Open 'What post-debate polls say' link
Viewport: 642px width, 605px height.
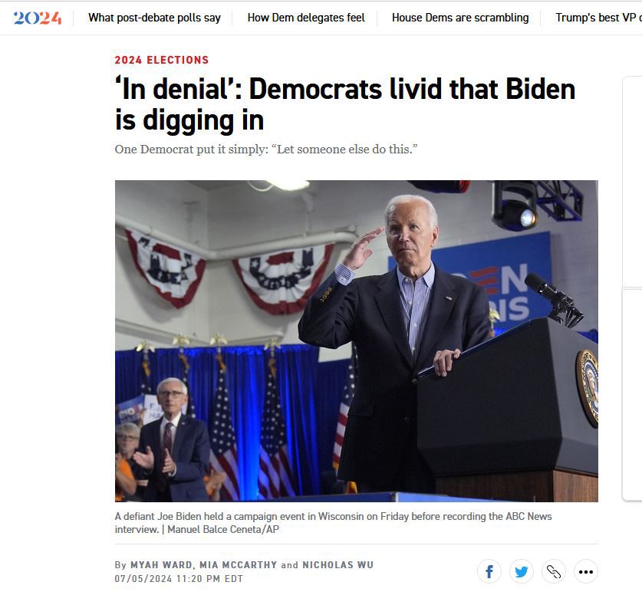tap(154, 18)
